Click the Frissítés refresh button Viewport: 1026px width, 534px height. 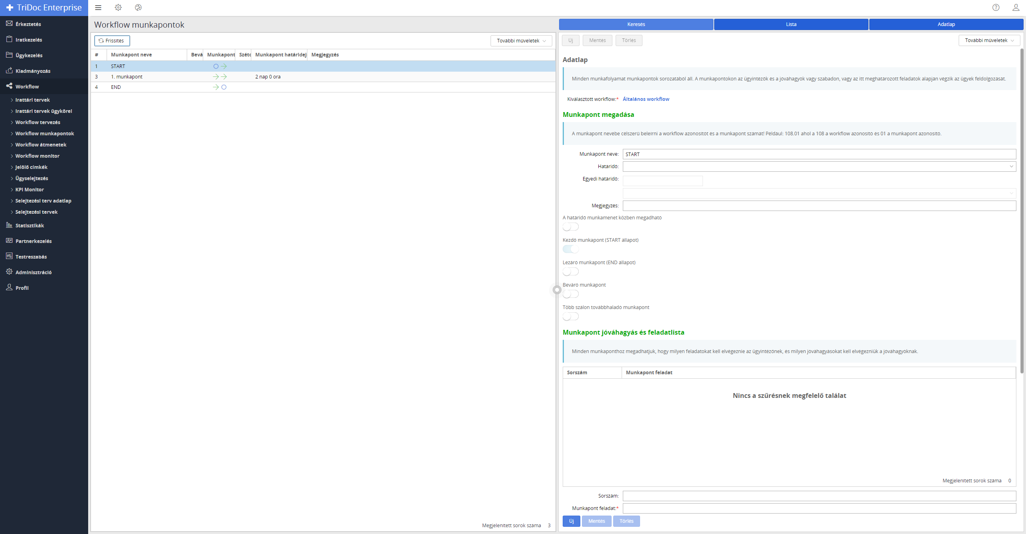tap(112, 41)
